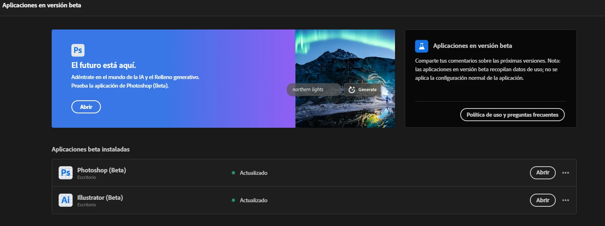Click Escritorio label under Illustrator (Beta)
605x226 pixels.
87,205
